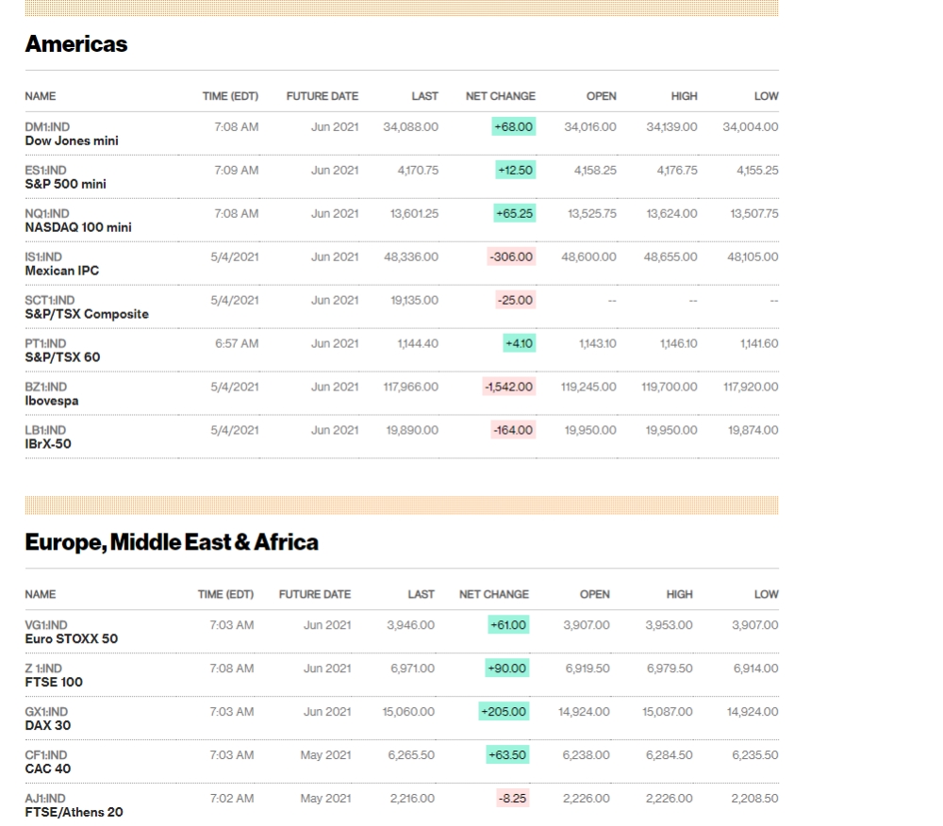
Task: Open the S&P/TSX Composite link
Action: coord(87,314)
